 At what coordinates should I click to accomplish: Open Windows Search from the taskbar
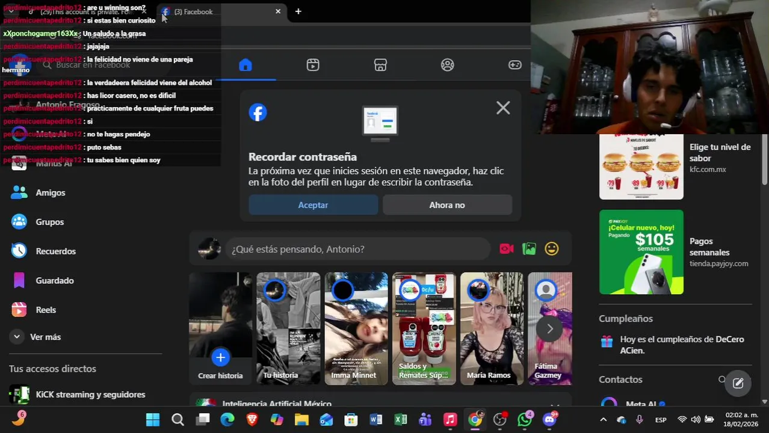click(178, 420)
